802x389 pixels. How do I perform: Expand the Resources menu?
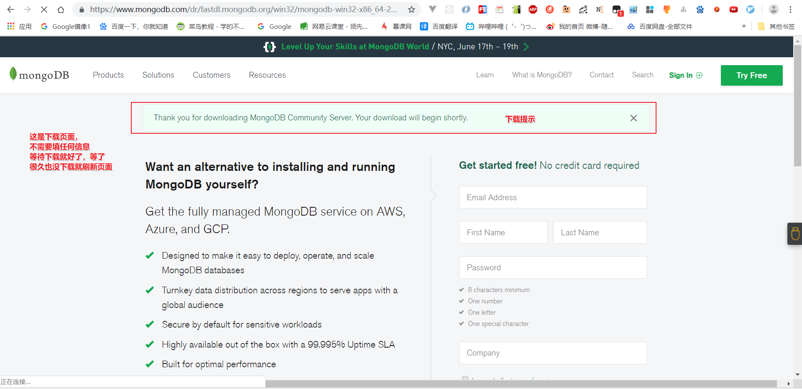tap(267, 75)
